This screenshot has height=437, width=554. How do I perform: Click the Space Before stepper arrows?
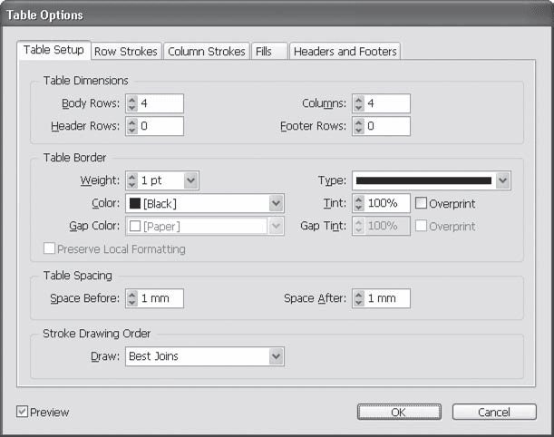(131, 298)
